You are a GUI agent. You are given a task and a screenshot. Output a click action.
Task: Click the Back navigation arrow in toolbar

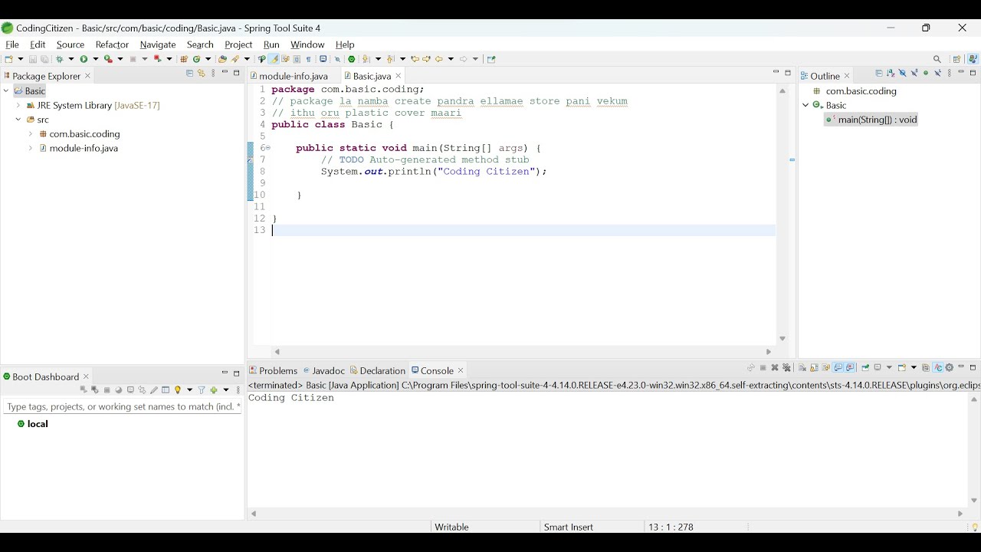(438, 59)
